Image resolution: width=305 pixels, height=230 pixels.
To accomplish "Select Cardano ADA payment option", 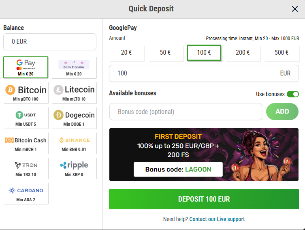I will coord(26,193).
